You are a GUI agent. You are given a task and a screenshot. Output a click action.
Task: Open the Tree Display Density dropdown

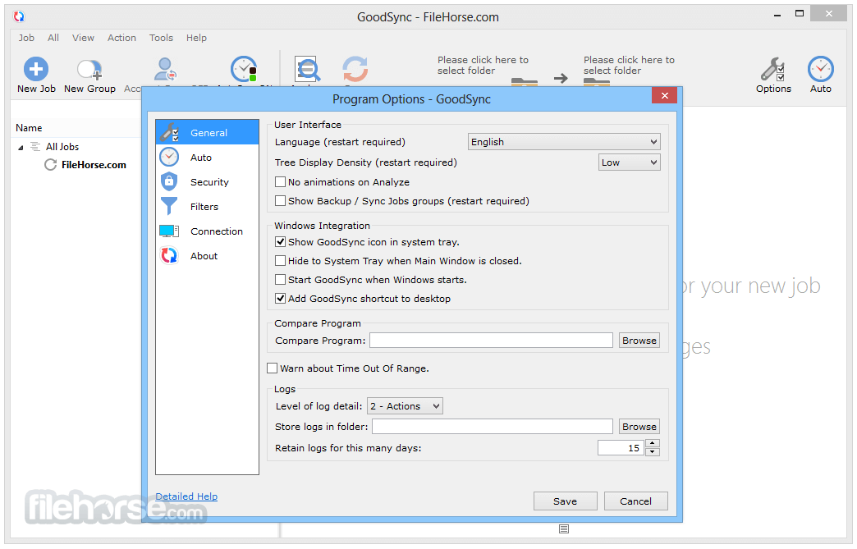point(629,162)
